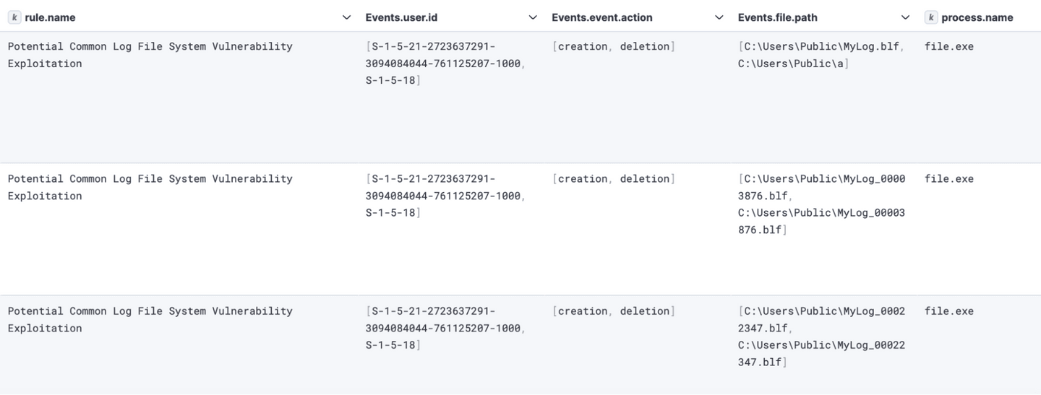
Task: Open the Events.event.action column chevron
Action: [719, 17]
